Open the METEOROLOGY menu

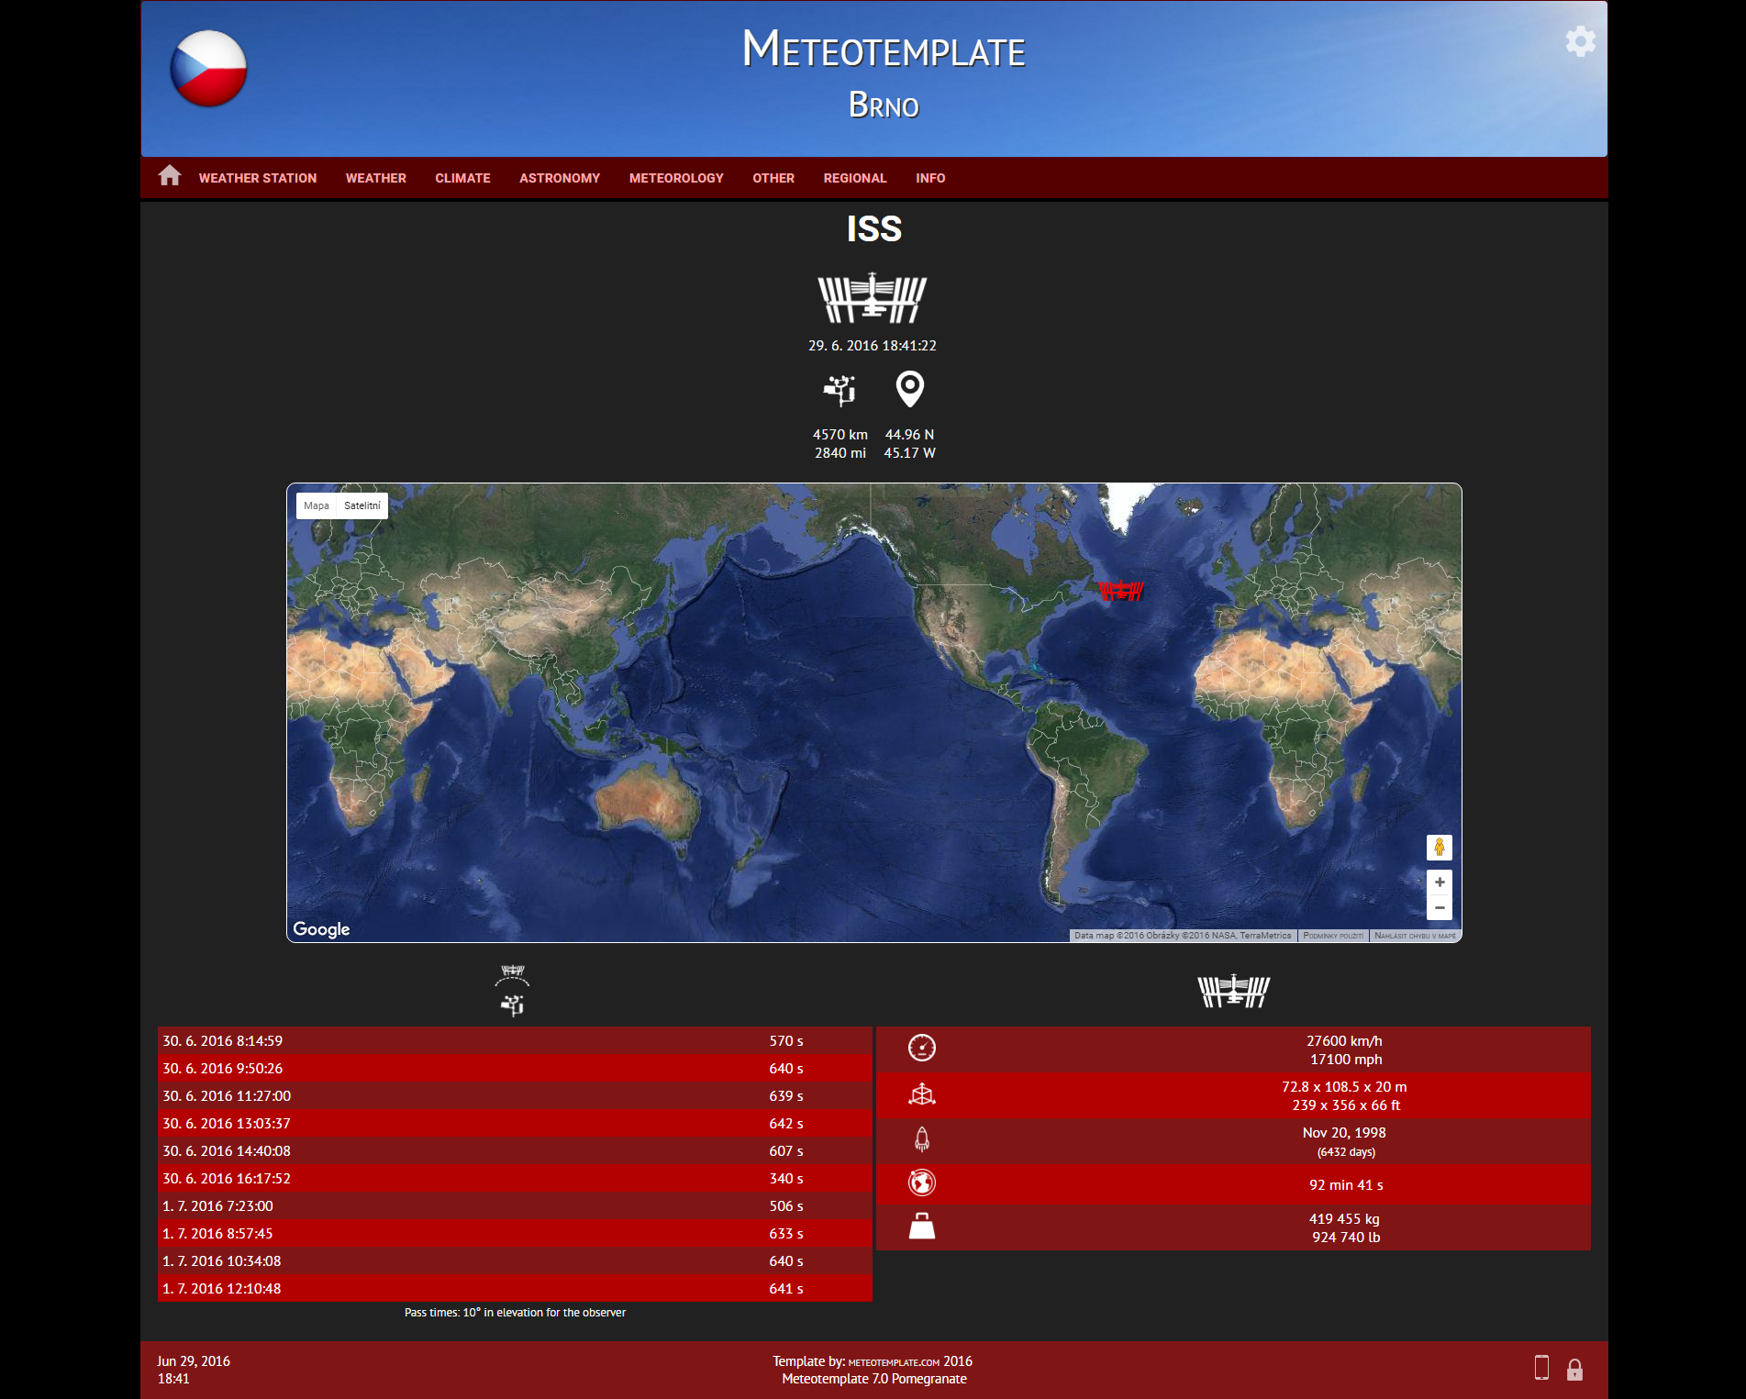(x=676, y=178)
